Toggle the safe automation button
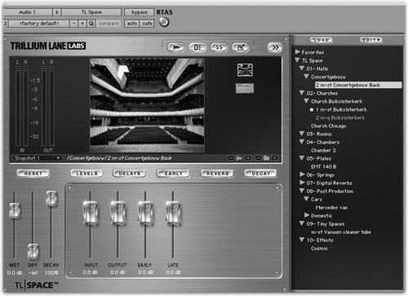This screenshot has width=408, height=296. click(147, 24)
